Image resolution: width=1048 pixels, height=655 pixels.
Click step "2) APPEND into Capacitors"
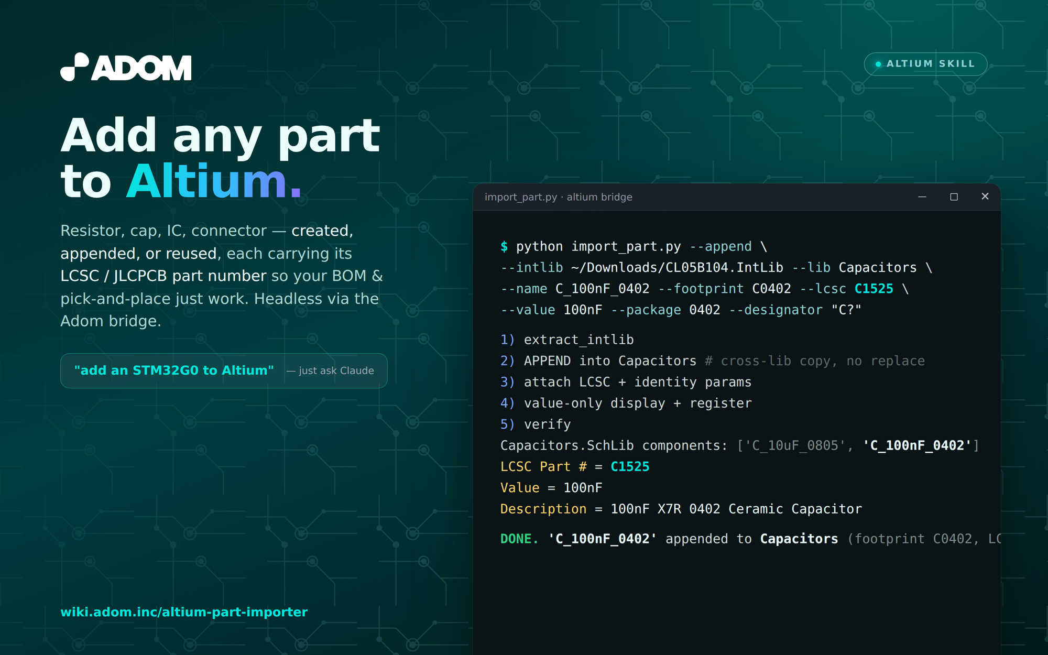(x=598, y=361)
